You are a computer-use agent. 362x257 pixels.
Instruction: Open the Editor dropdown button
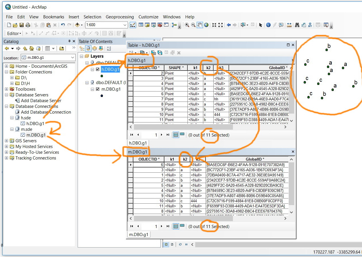point(14,33)
